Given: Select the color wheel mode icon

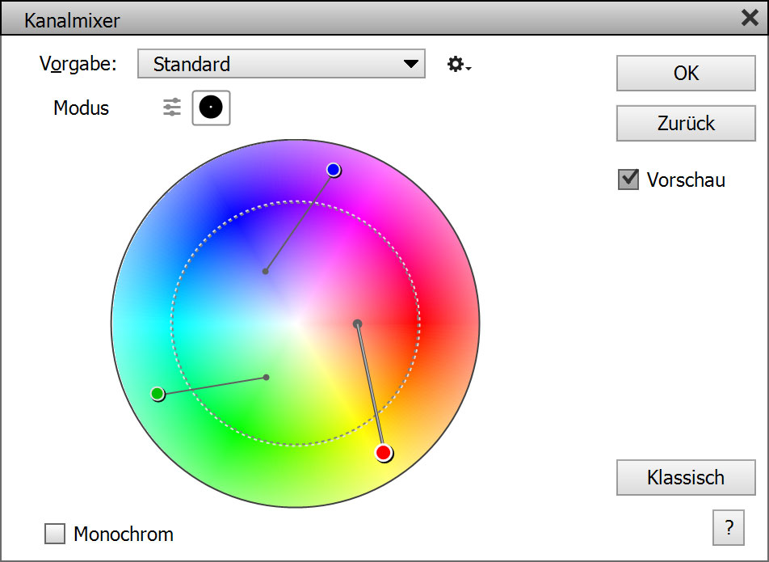Looking at the screenshot, I should 211,108.
